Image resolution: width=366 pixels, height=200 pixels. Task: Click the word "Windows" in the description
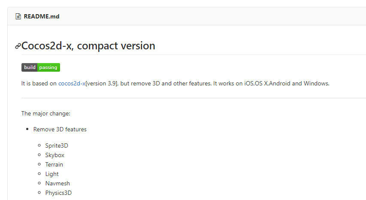(x=316, y=83)
